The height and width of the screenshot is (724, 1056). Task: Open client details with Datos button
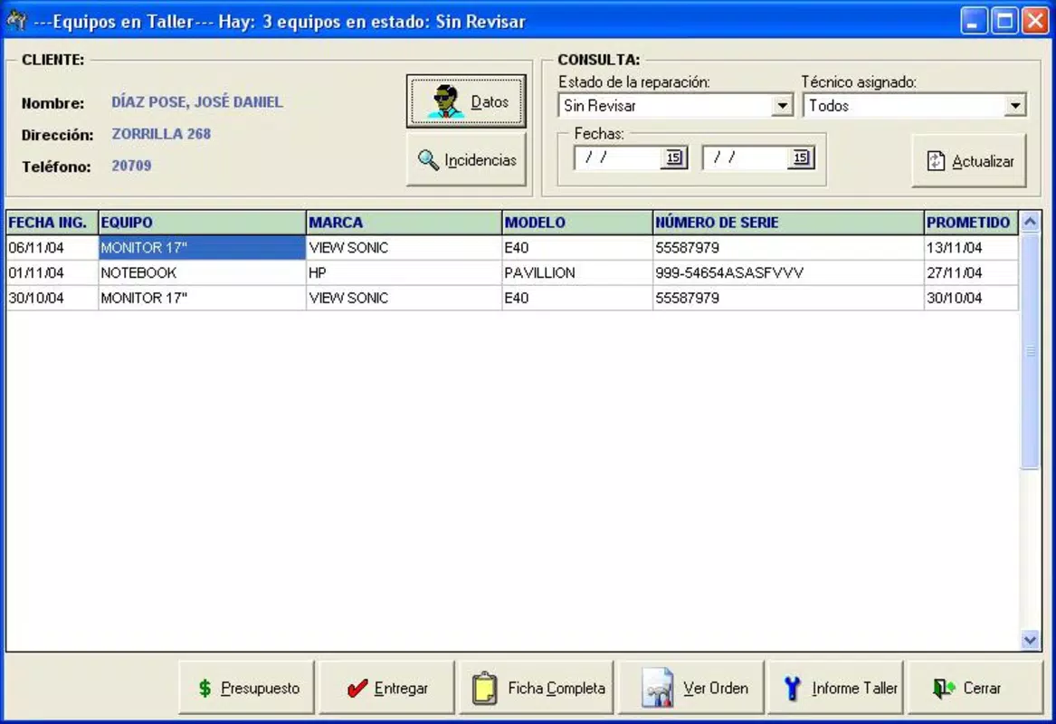[466, 101]
